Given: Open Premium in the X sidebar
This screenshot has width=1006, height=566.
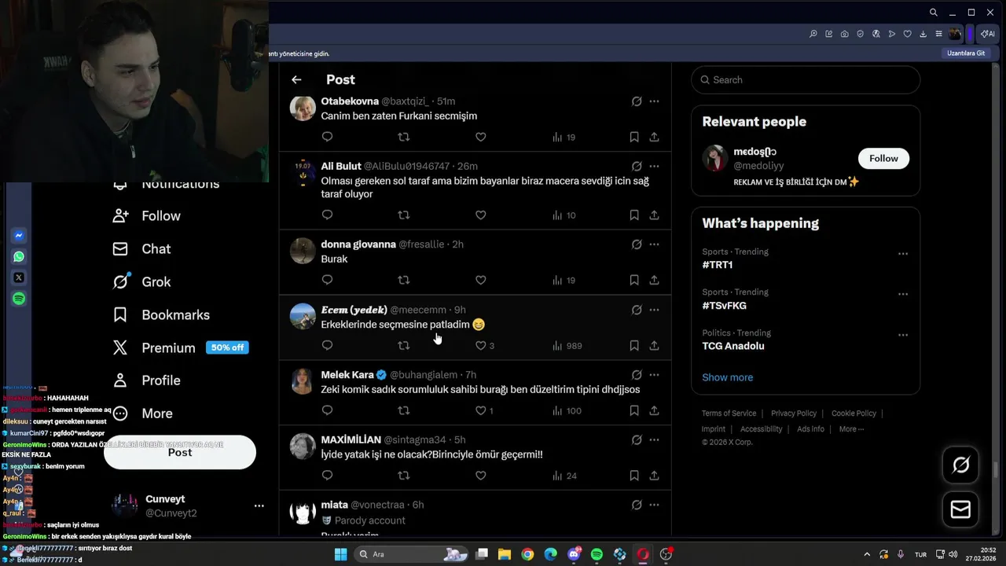Looking at the screenshot, I should pos(180,347).
